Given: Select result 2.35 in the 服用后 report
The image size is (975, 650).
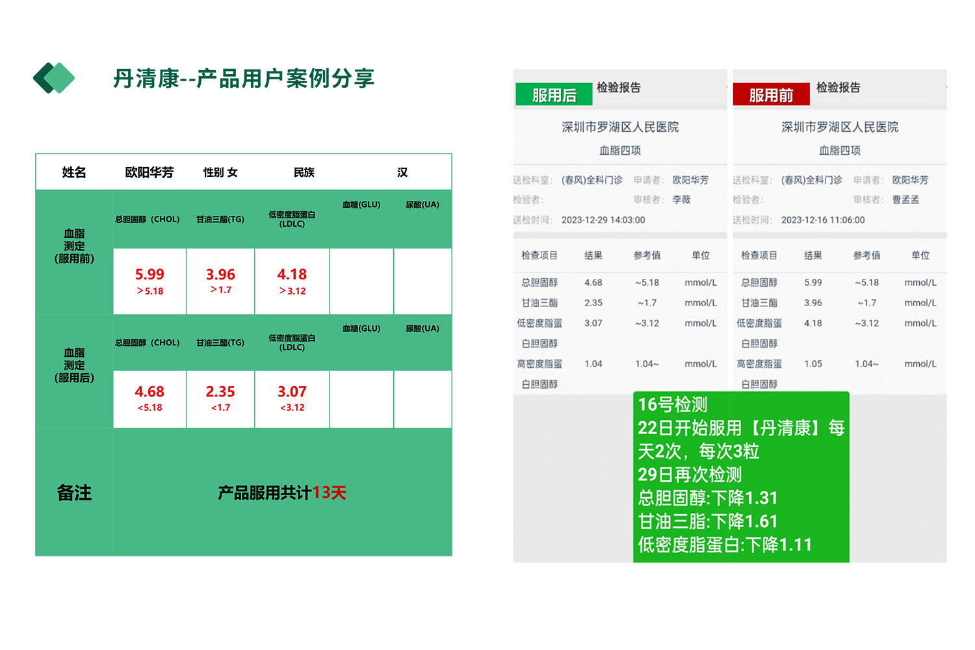Looking at the screenshot, I should click(x=593, y=303).
